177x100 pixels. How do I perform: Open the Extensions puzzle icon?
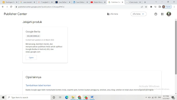(x=151, y=7)
